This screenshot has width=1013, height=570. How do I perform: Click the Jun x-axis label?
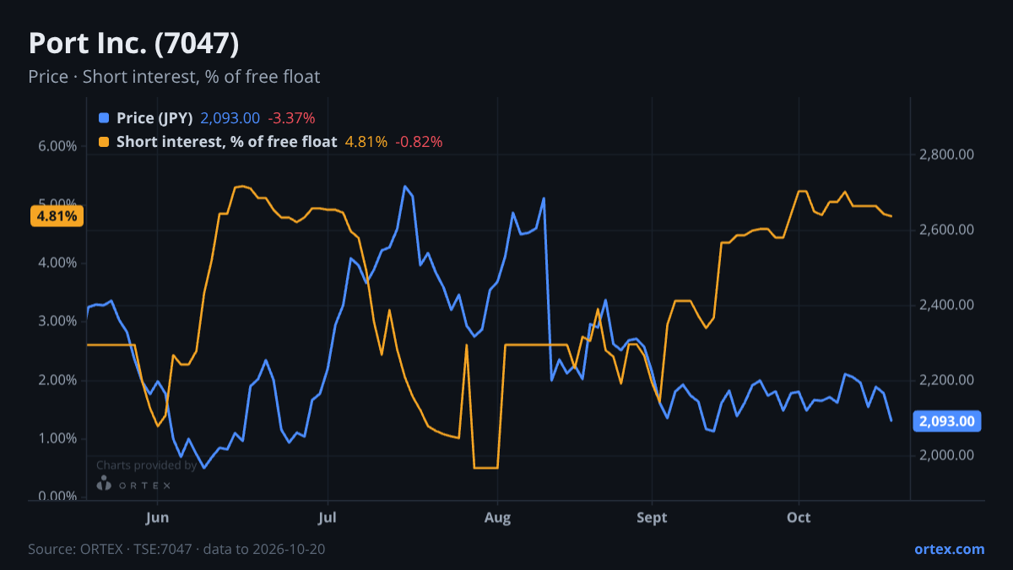tap(158, 517)
